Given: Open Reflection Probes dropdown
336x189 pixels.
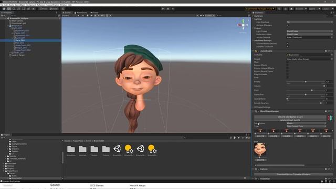Looking at the screenshot, I should click(x=310, y=34).
